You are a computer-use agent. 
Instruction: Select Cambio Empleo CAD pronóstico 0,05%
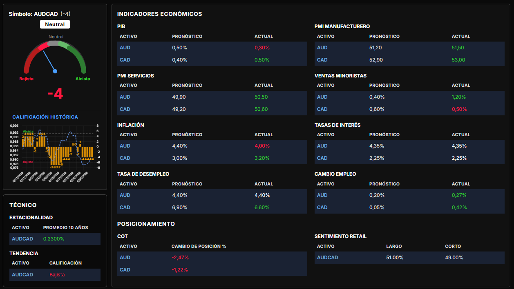tap(377, 207)
